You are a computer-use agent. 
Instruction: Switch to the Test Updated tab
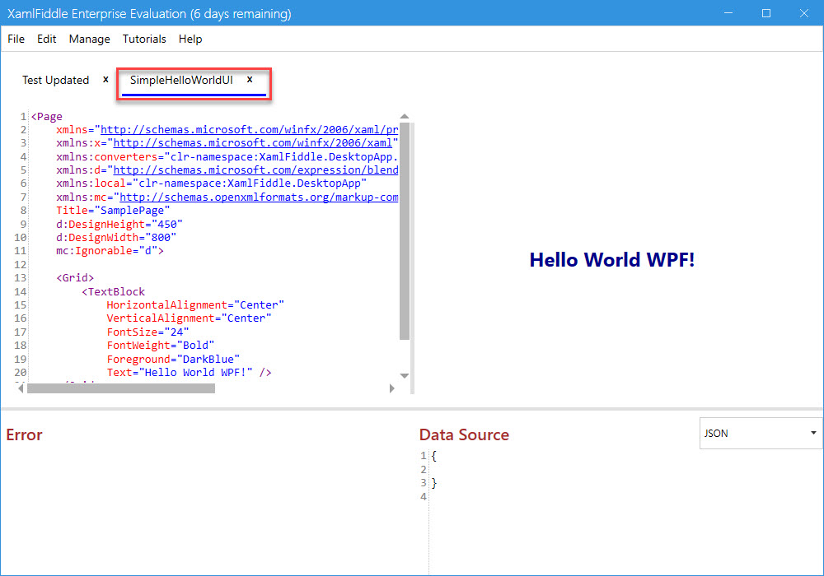point(56,81)
